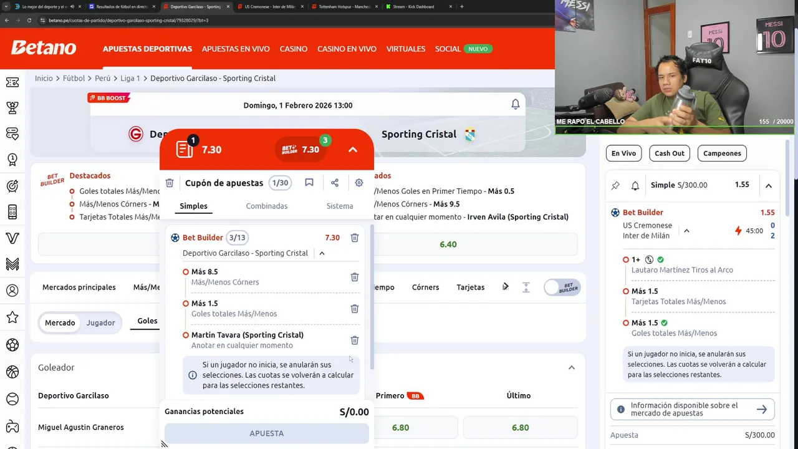
Task: Collapse US Cremonese Inter de Milán selections
Action: [x=686, y=231]
